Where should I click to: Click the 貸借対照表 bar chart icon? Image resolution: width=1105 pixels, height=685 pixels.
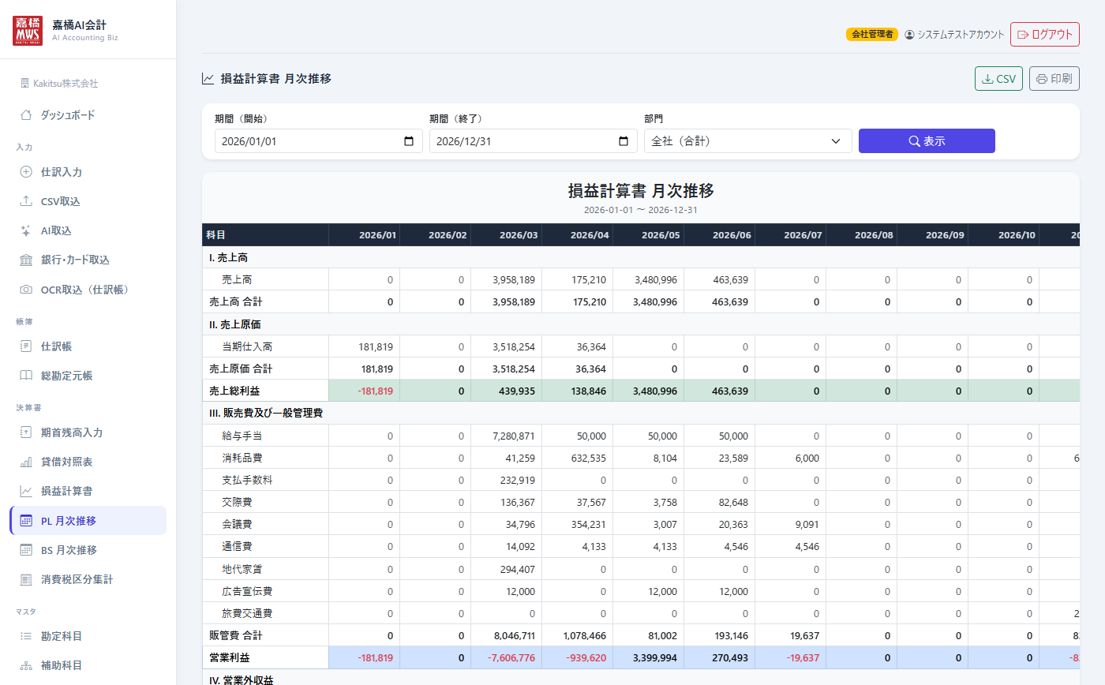[26, 462]
